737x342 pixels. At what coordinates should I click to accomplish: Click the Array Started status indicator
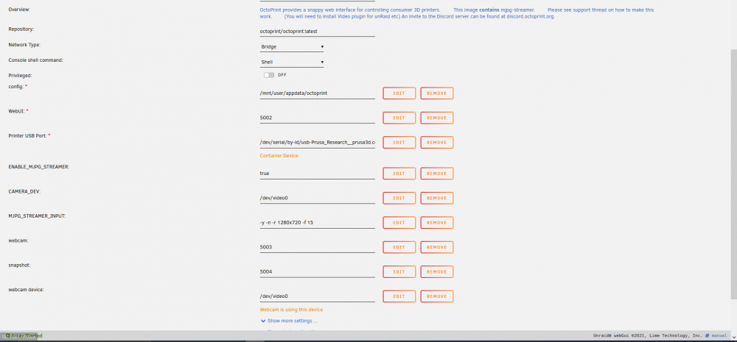(x=24, y=336)
